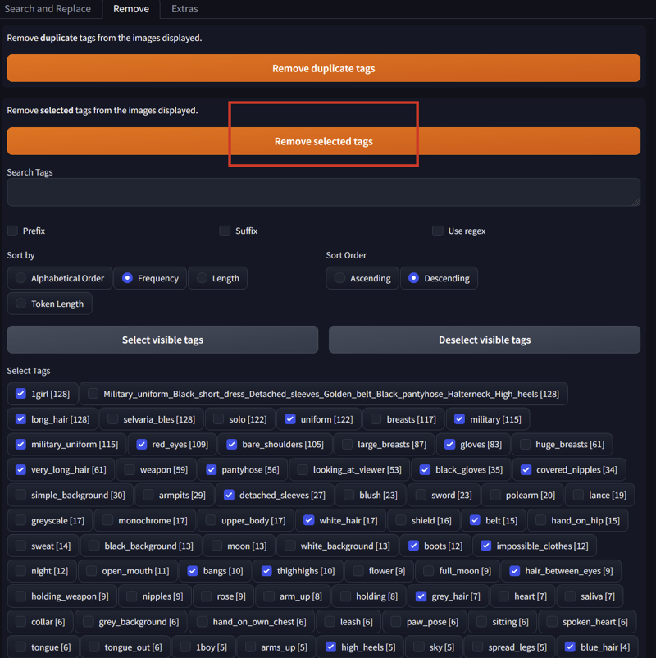Check the looking_at_viewer [53] tag
656x658 pixels.
click(x=303, y=469)
